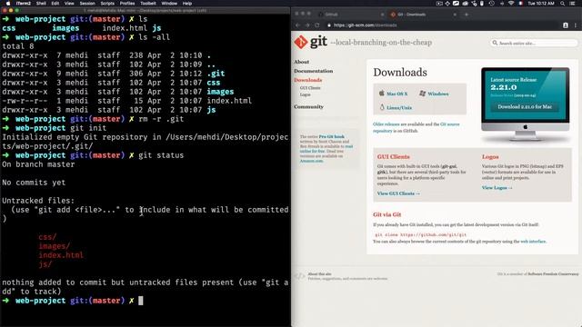The width and height of the screenshot is (582, 327).
Task: Click the battery status icon
Action: click(x=482, y=4)
